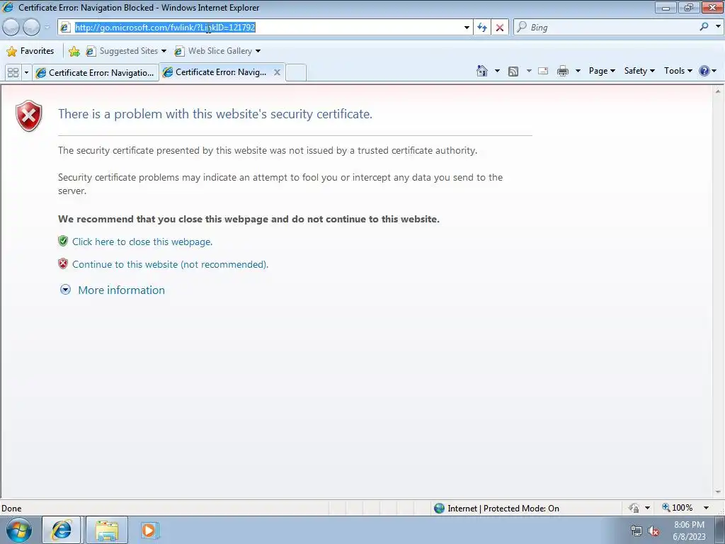This screenshot has height=544, width=725.
Task: Open the Favorites center
Action: pyautogui.click(x=30, y=51)
